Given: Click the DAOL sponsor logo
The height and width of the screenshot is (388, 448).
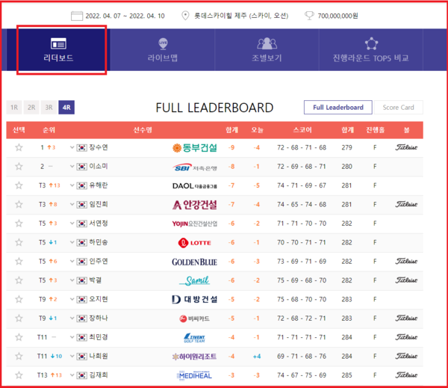Looking at the screenshot, I should pyautogui.click(x=195, y=186).
